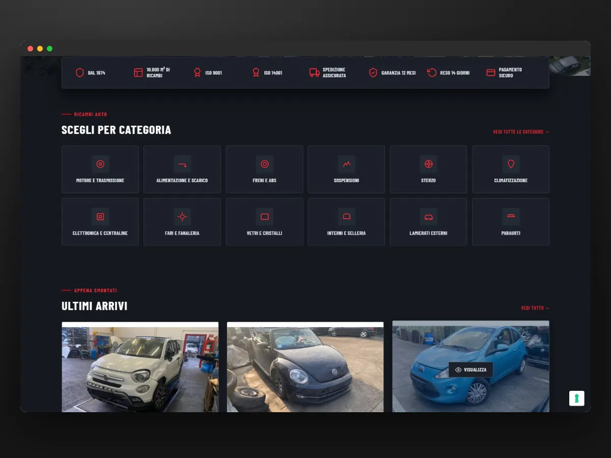Open the green keyhole privacy widget
Viewport: 611px width, 458px height.
click(577, 398)
